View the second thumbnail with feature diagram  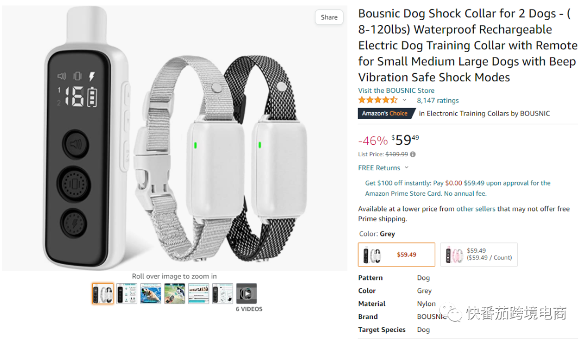(126, 293)
